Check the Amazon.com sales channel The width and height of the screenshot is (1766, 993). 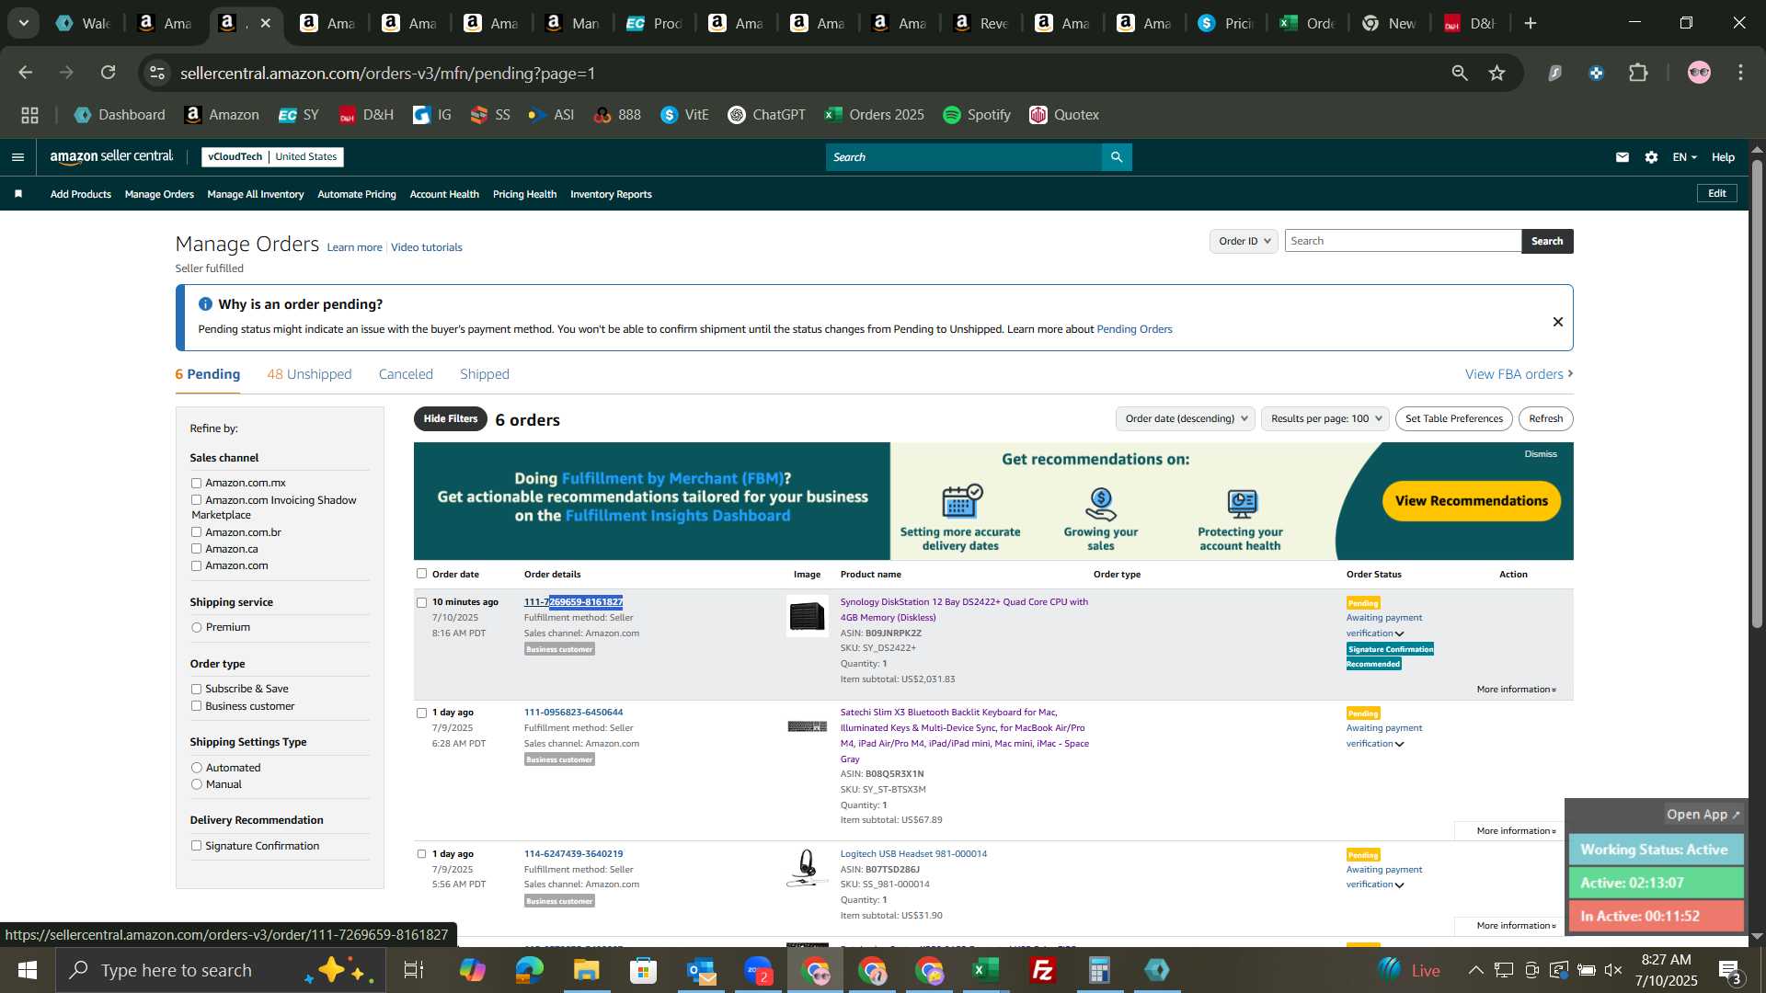(x=196, y=565)
